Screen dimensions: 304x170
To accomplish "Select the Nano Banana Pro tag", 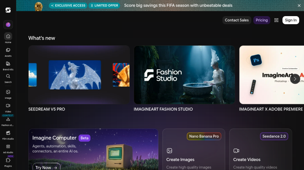I will [204, 136].
